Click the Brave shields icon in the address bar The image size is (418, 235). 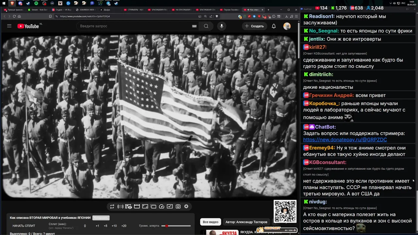216,16
